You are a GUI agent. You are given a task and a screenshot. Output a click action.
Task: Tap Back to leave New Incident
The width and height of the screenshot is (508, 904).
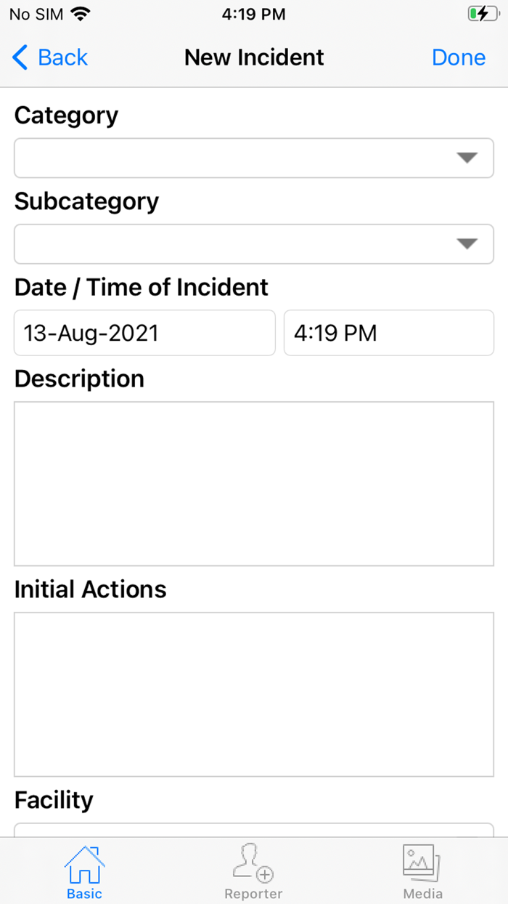49,57
